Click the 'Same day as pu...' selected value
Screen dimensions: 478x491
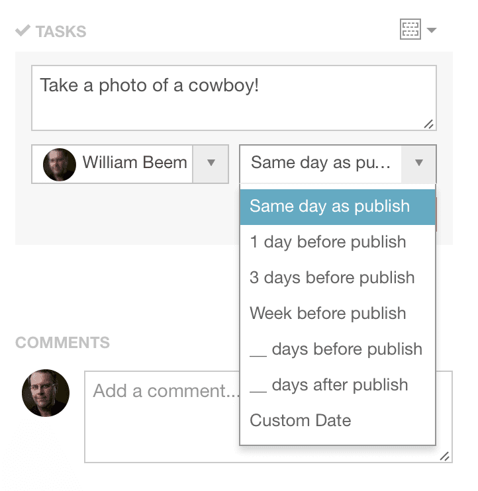pos(320,163)
